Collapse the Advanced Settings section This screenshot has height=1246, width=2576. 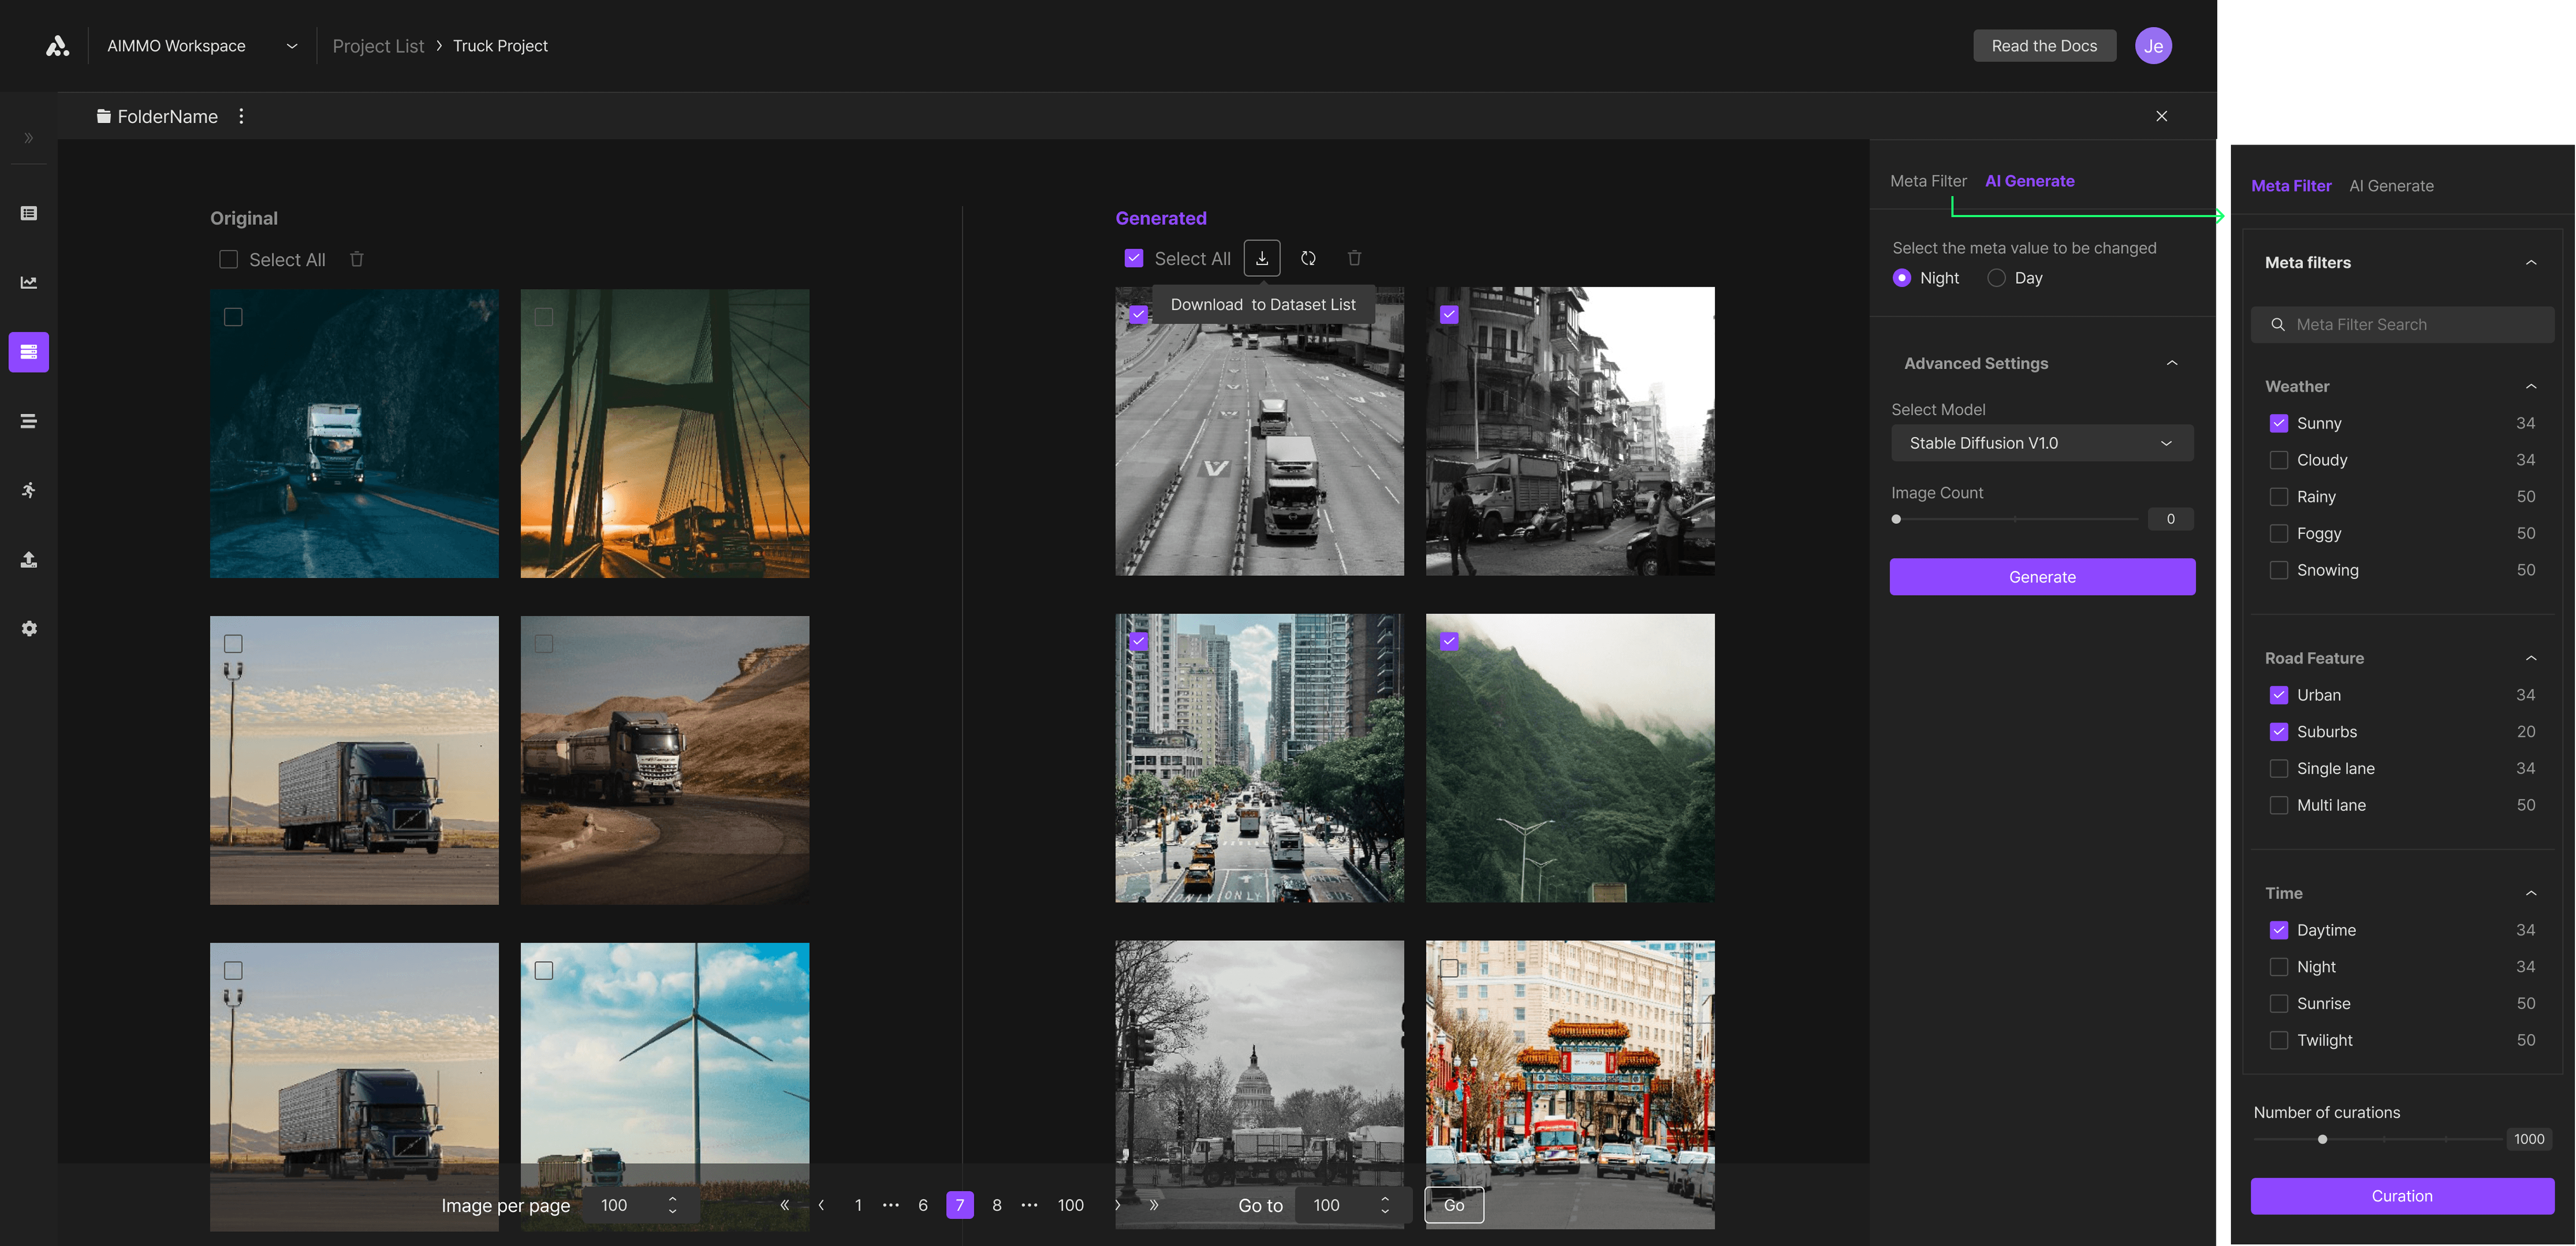click(2171, 363)
